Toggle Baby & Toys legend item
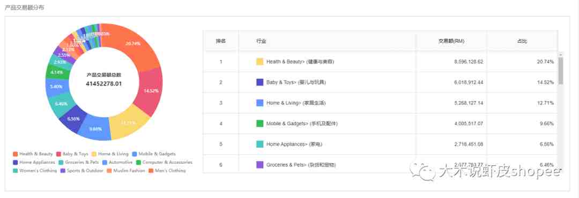579x198 pixels. tap(72, 154)
